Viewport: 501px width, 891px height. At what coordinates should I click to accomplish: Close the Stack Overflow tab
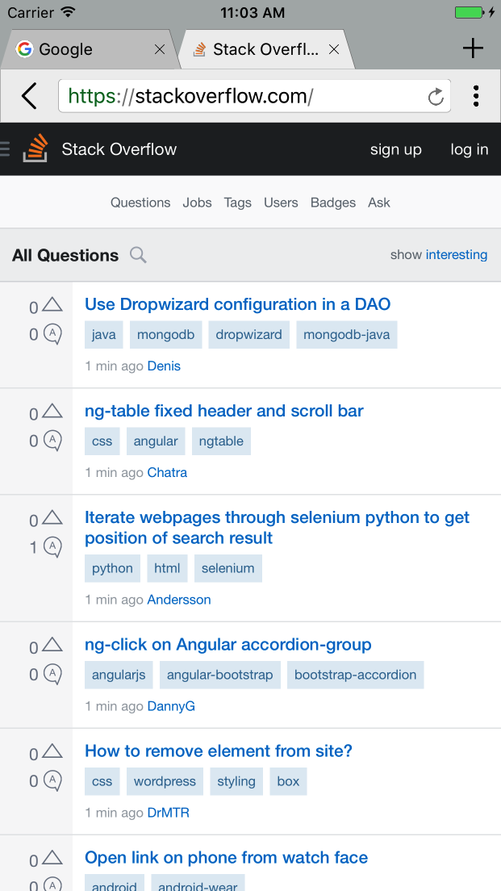(334, 49)
